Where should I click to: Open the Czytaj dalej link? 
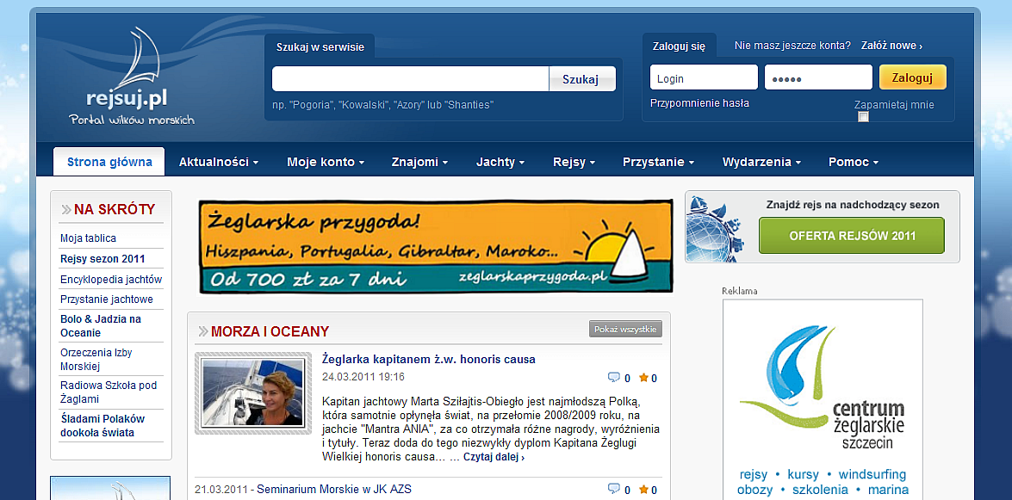coord(494,457)
